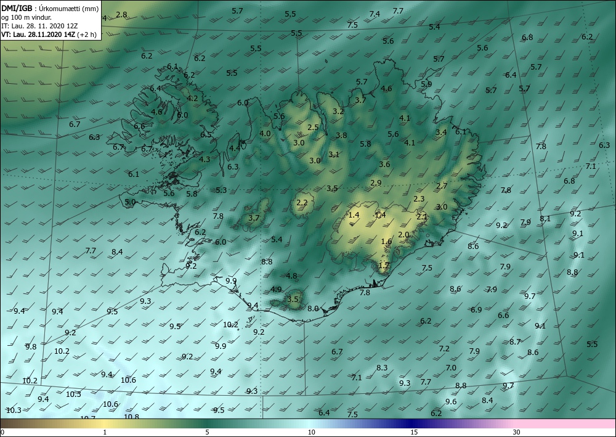Select the 4.4 map value
This screenshot has height=437, width=616.
235,148
